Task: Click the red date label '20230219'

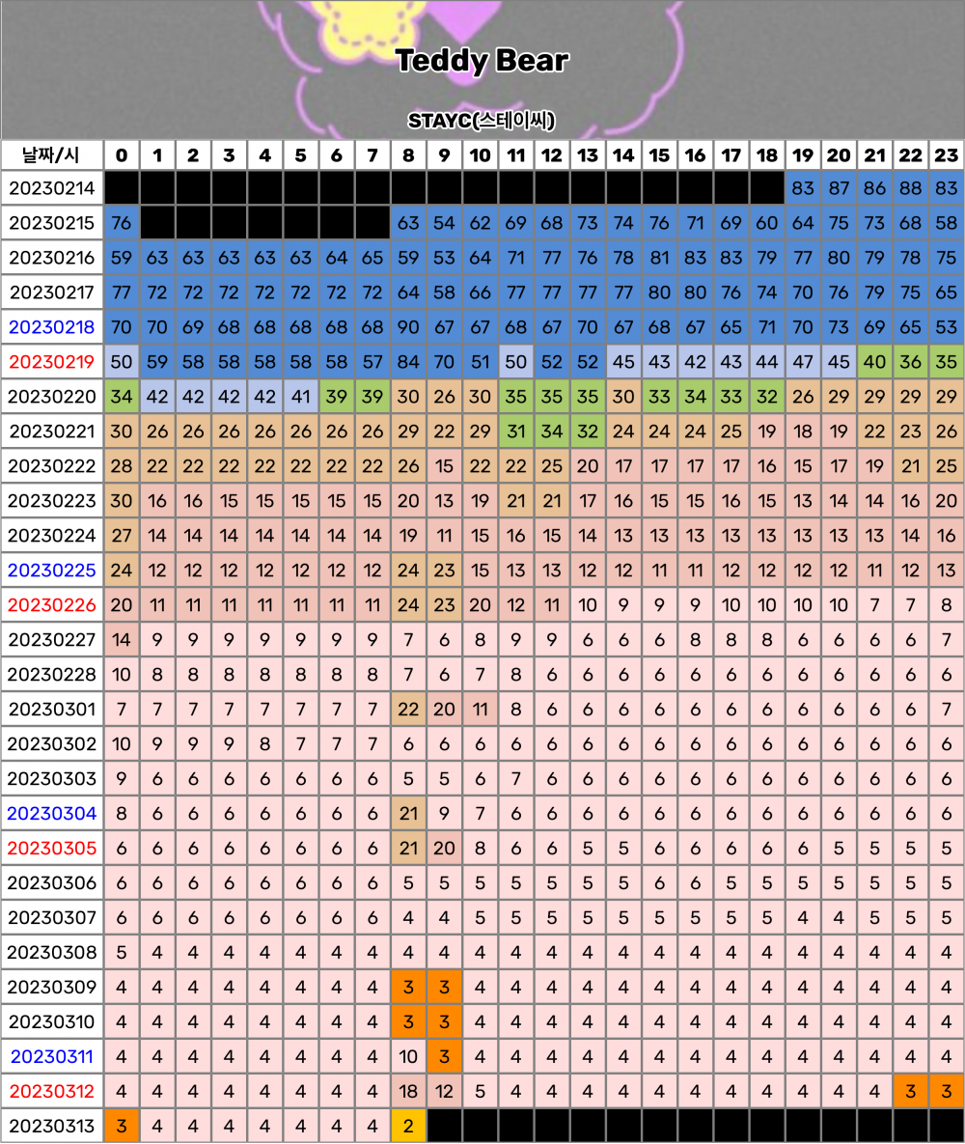Action: click(x=52, y=362)
